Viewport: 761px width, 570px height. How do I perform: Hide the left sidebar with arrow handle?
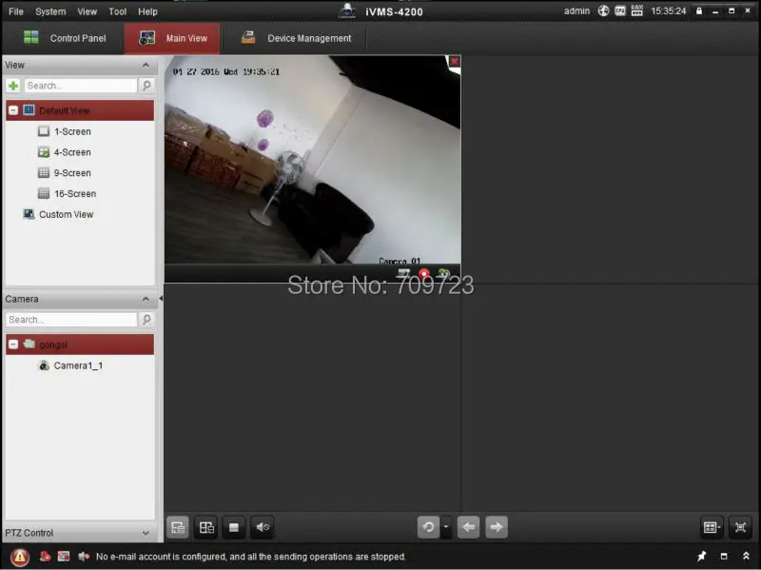coord(161,299)
